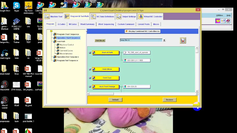Click the horizontal scrollbar thumb
Image resolution: width=237 pixels, height=133 pixels.
click(x=102, y=94)
